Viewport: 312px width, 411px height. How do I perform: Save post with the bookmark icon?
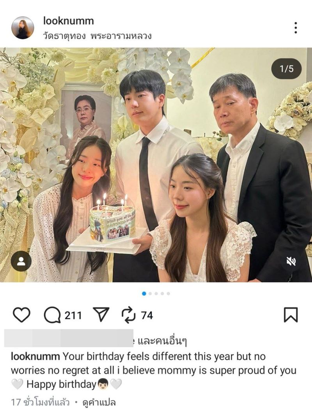pyautogui.click(x=291, y=315)
